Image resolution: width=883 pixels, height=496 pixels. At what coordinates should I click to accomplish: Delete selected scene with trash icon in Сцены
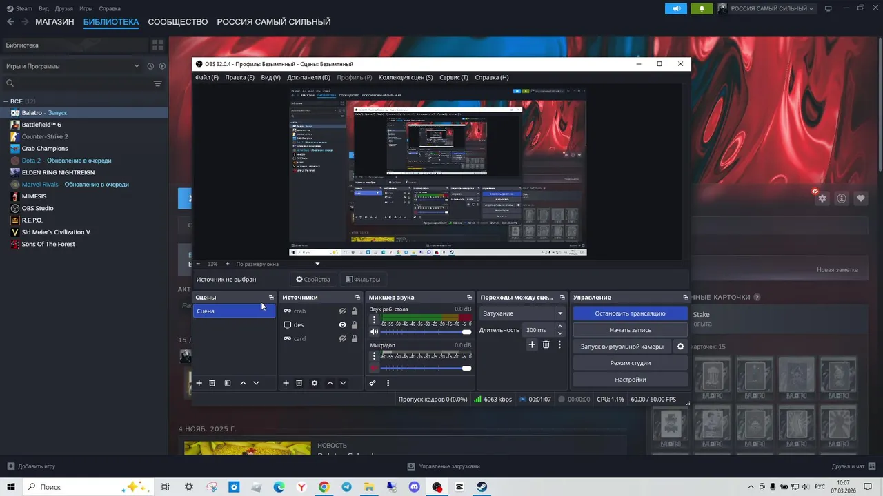click(212, 383)
